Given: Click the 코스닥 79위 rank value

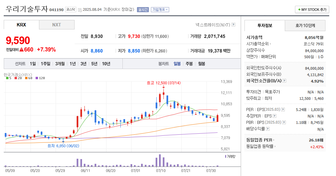Looking at the screenshot, I should pyautogui.click(x=313, y=44).
